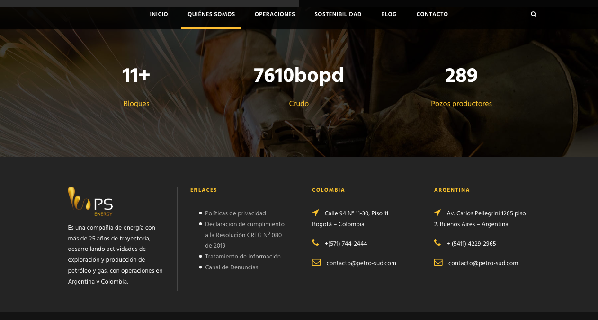
Task: Navigate to the Blog page
Action: point(389,14)
